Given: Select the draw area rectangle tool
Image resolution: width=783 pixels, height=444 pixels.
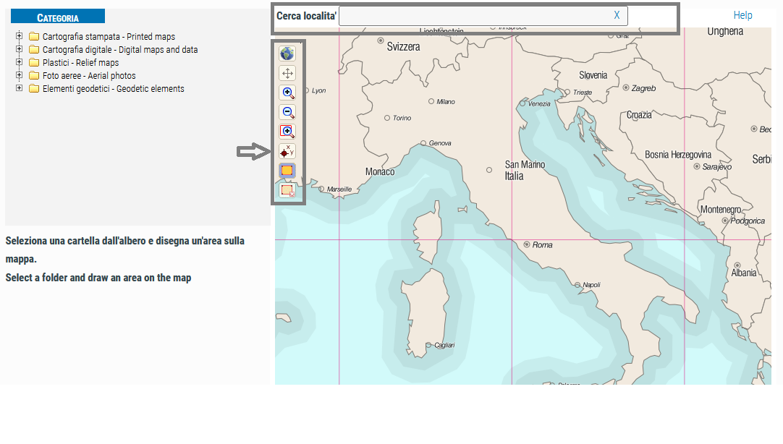Looking at the screenshot, I should (x=287, y=171).
